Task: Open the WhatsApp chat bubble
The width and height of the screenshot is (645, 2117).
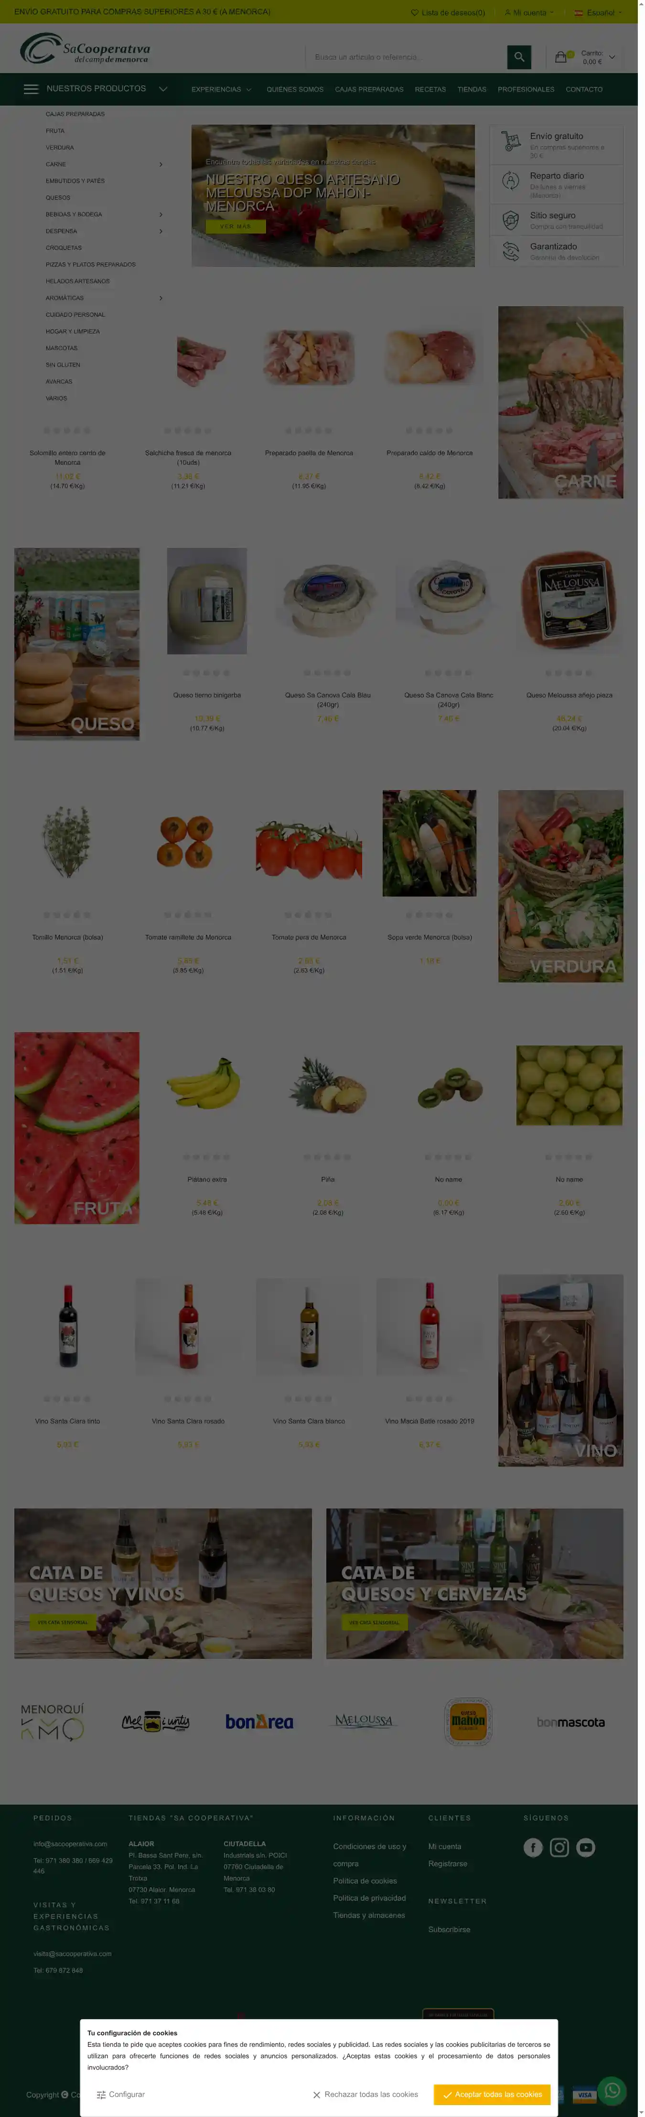Action: coord(612,2091)
